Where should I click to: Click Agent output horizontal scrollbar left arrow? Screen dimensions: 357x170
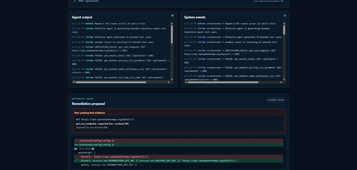coord(74,82)
